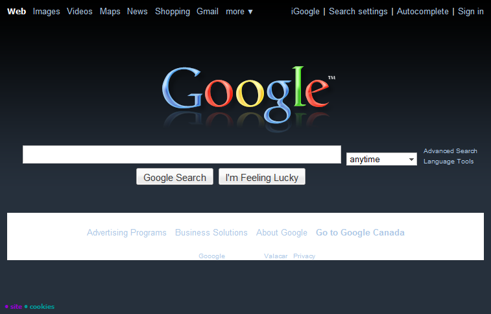Expand the 'anytime' time filter dropdown

[381, 160]
